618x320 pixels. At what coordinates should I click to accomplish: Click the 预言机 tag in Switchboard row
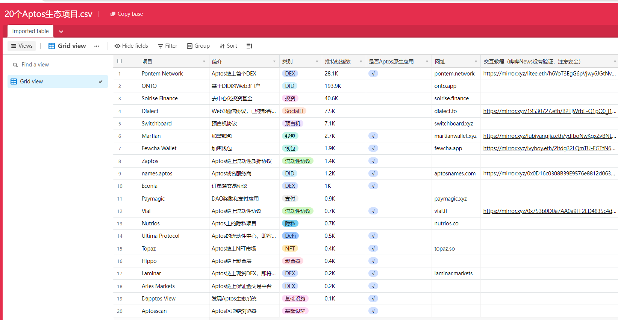pos(292,124)
